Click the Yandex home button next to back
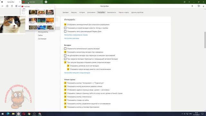The height and width of the screenshot is (116, 206). [x=7, y=6]
